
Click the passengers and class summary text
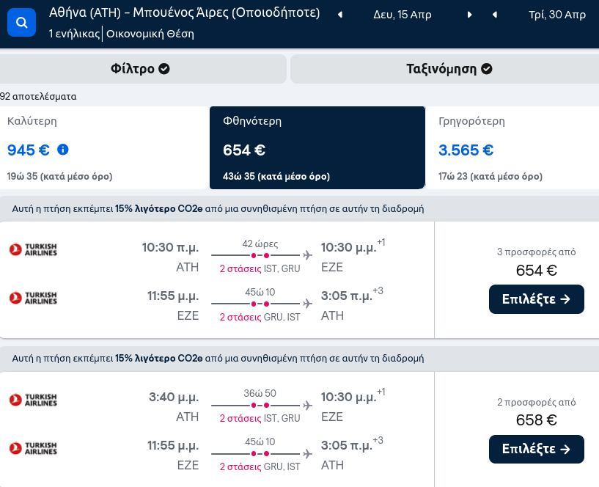tap(122, 34)
